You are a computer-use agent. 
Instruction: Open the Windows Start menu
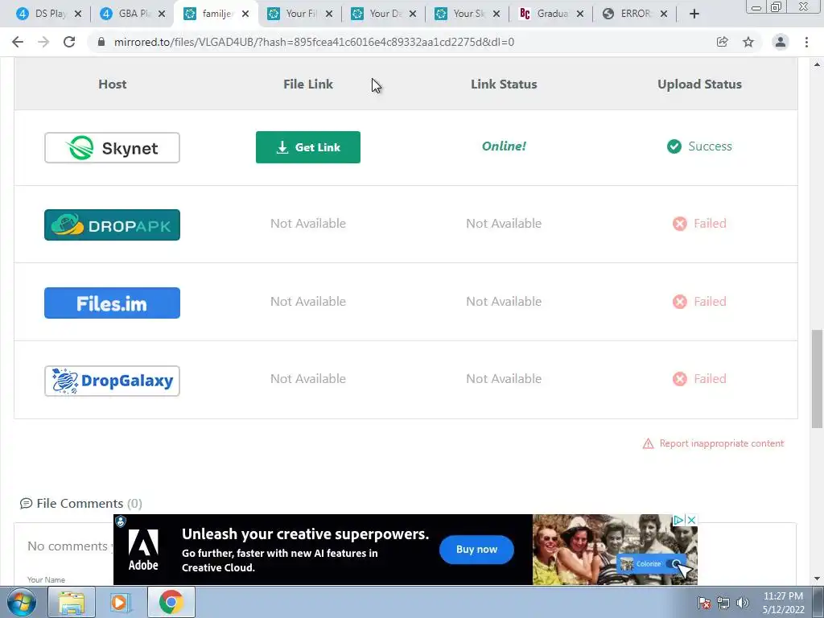coord(22,602)
